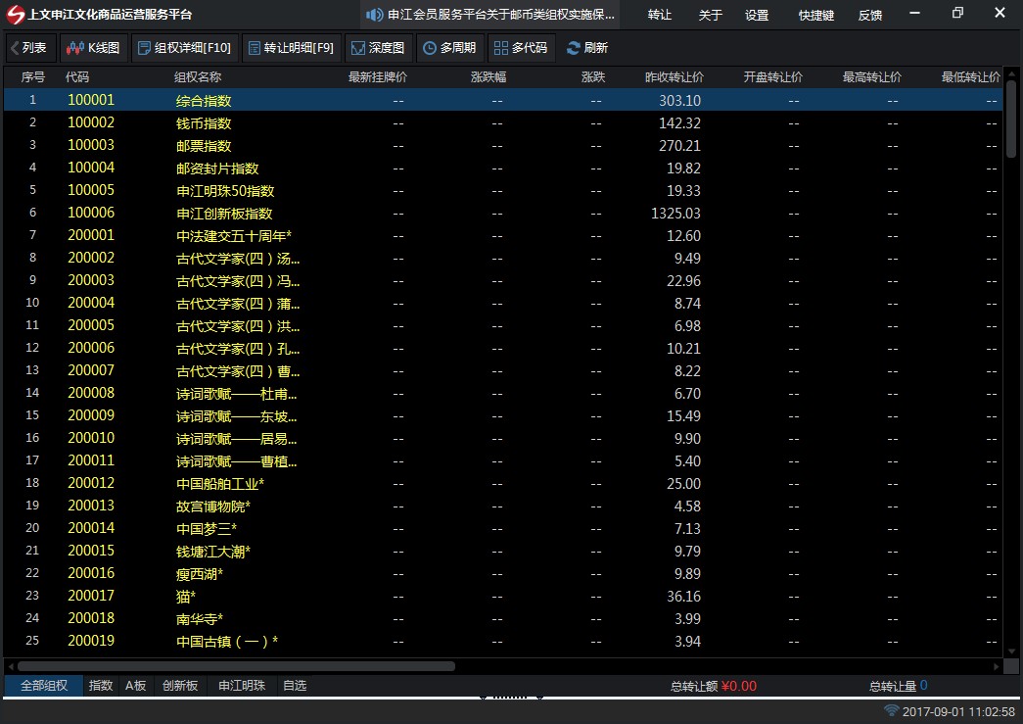1023x724 pixels.
Task: Open the 快捷键 hotkeys dialog
Action: coord(815,15)
